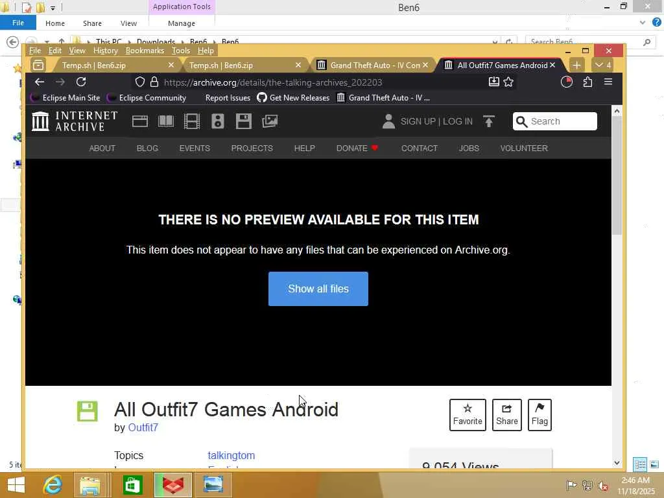Click the Internet Archive search field
This screenshot has height=498, width=664.
pos(555,121)
